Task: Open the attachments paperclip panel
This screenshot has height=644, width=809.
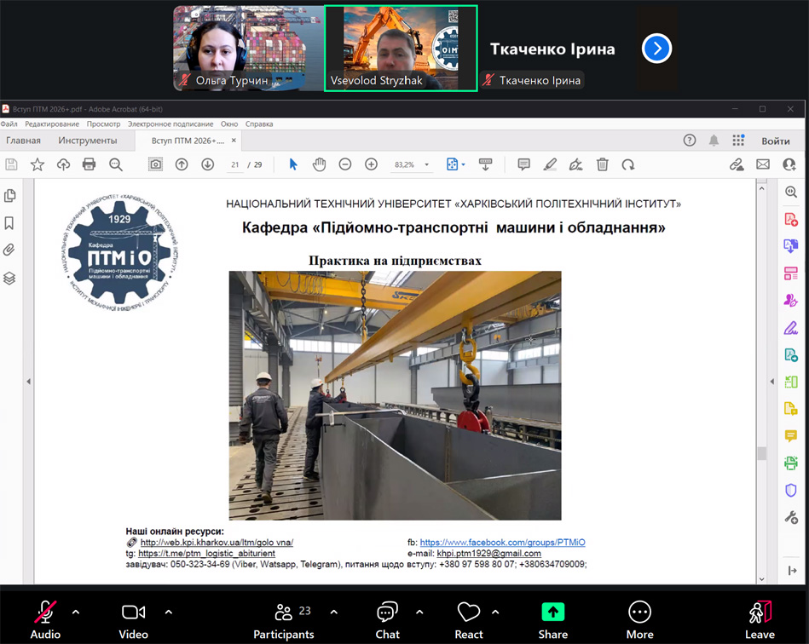Action: 10,250
